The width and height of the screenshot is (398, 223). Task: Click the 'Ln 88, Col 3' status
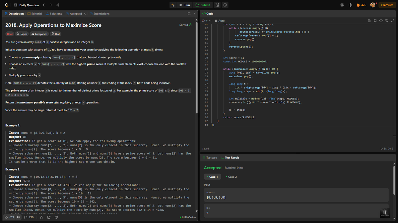(387, 149)
